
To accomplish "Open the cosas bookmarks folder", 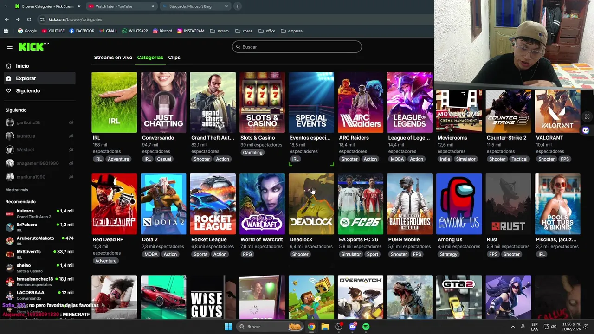I will (x=244, y=31).
